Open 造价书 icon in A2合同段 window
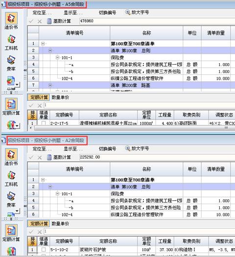The image size is (235, 257). point(11,154)
